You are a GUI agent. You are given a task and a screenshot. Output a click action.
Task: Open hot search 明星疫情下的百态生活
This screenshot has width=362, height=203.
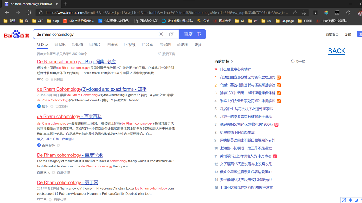tap(237, 133)
